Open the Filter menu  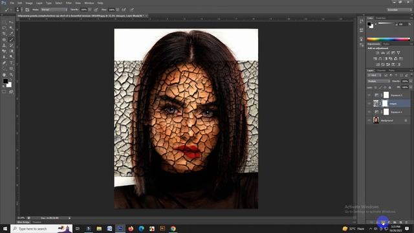(69, 3)
